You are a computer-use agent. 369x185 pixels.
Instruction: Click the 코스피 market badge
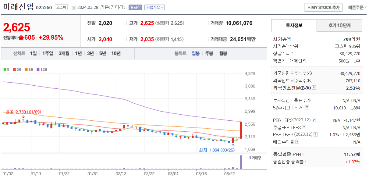[61, 7]
